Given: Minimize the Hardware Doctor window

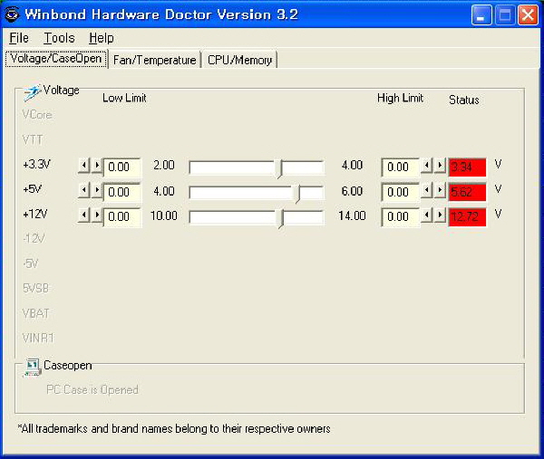Looking at the screenshot, I should click(x=481, y=15).
